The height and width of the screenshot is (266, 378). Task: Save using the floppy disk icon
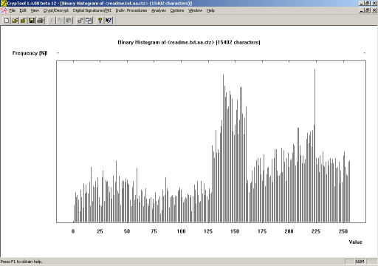click(32, 20)
